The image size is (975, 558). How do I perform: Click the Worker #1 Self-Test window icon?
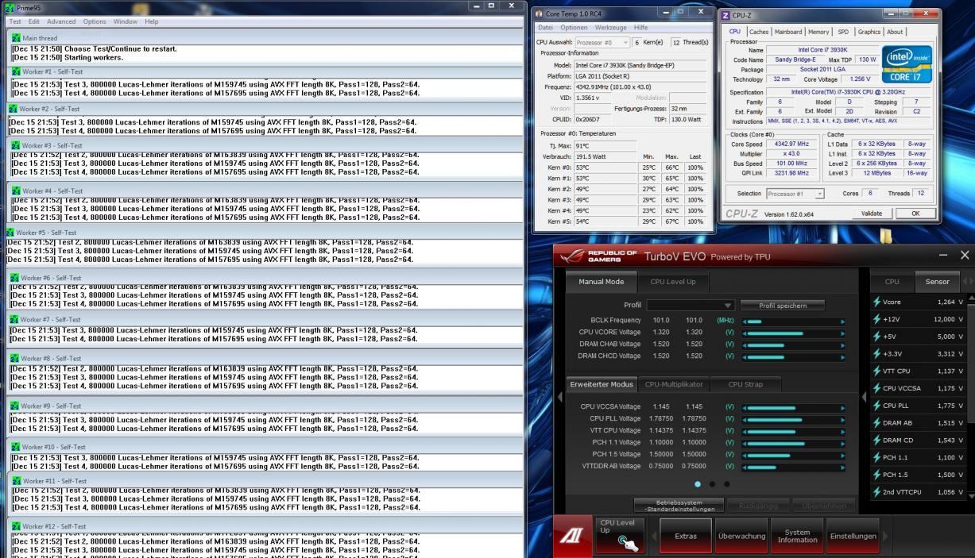(x=17, y=71)
